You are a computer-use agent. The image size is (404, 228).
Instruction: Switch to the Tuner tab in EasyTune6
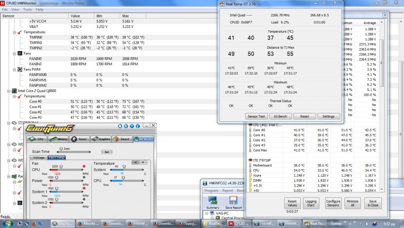pyautogui.click(x=79, y=139)
